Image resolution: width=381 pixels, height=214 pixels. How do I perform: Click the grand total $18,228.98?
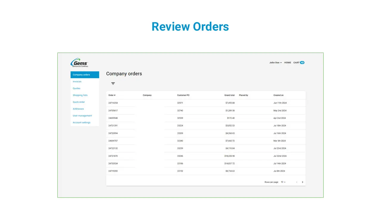[x=229, y=156]
